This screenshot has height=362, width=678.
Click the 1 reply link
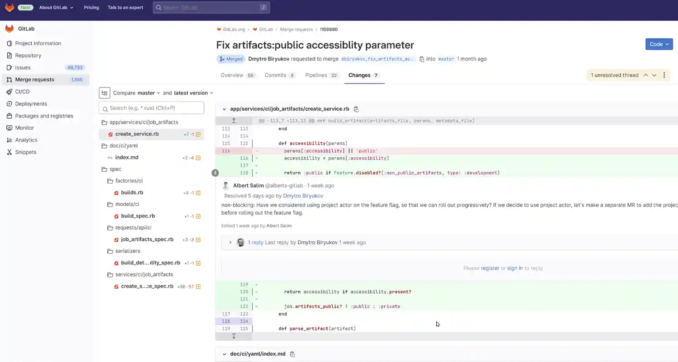pos(255,243)
